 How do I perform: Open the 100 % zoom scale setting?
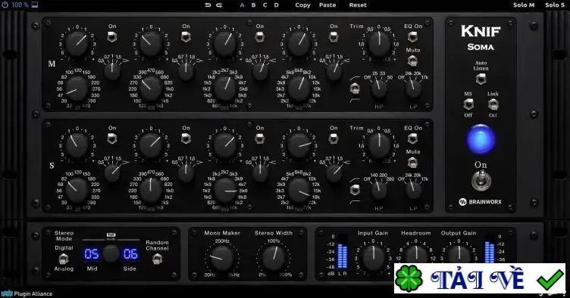pyautogui.click(x=20, y=5)
